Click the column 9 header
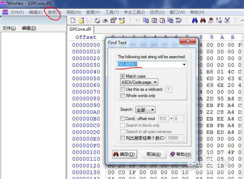Screen dimensions: 244x179 point(212,37)
